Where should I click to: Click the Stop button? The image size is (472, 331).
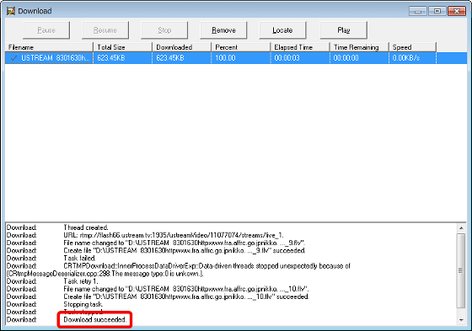(x=164, y=30)
